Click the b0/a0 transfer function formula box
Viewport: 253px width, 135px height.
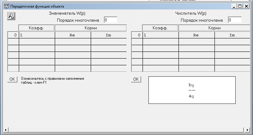pyautogui.click(x=192, y=90)
